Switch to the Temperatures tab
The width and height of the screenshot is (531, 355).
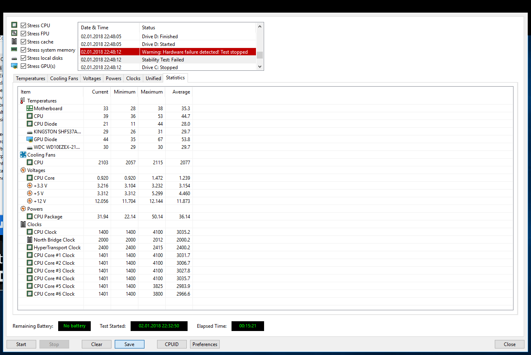(x=31, y=78)
